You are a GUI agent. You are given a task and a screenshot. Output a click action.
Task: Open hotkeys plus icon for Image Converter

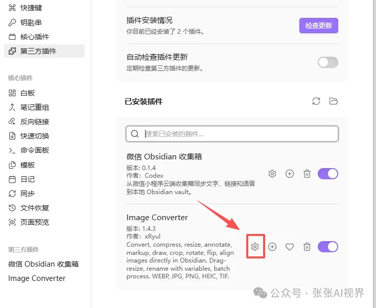click(272, 247)
